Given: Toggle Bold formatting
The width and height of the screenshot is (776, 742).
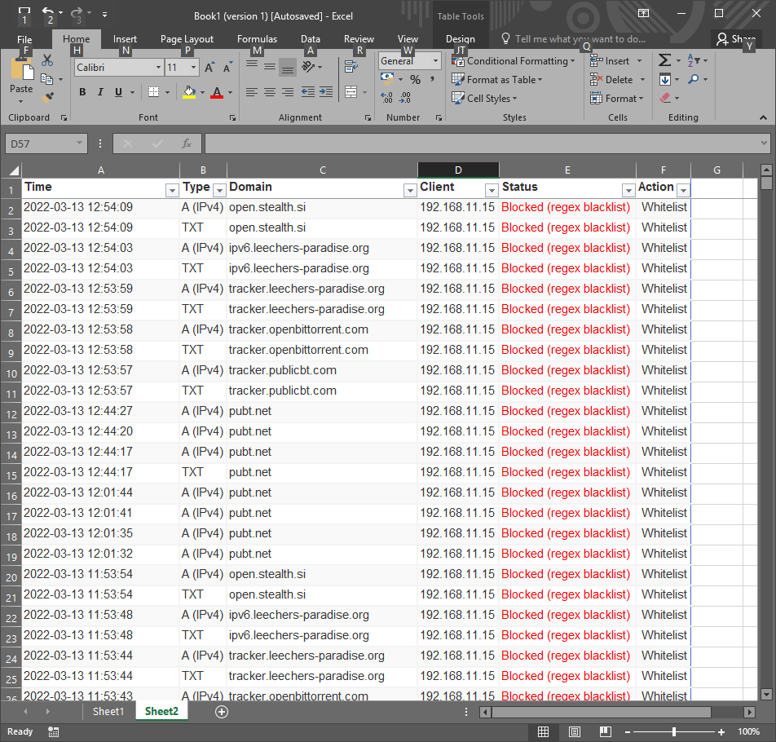Looking at the screenshot, I should tap(82, 91).
